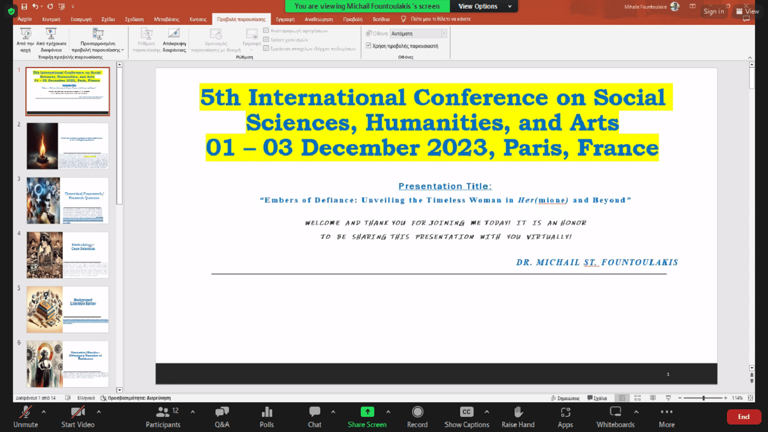Open the Οθόνη Αυτόματη monitor dropdown

pos(419,33)
